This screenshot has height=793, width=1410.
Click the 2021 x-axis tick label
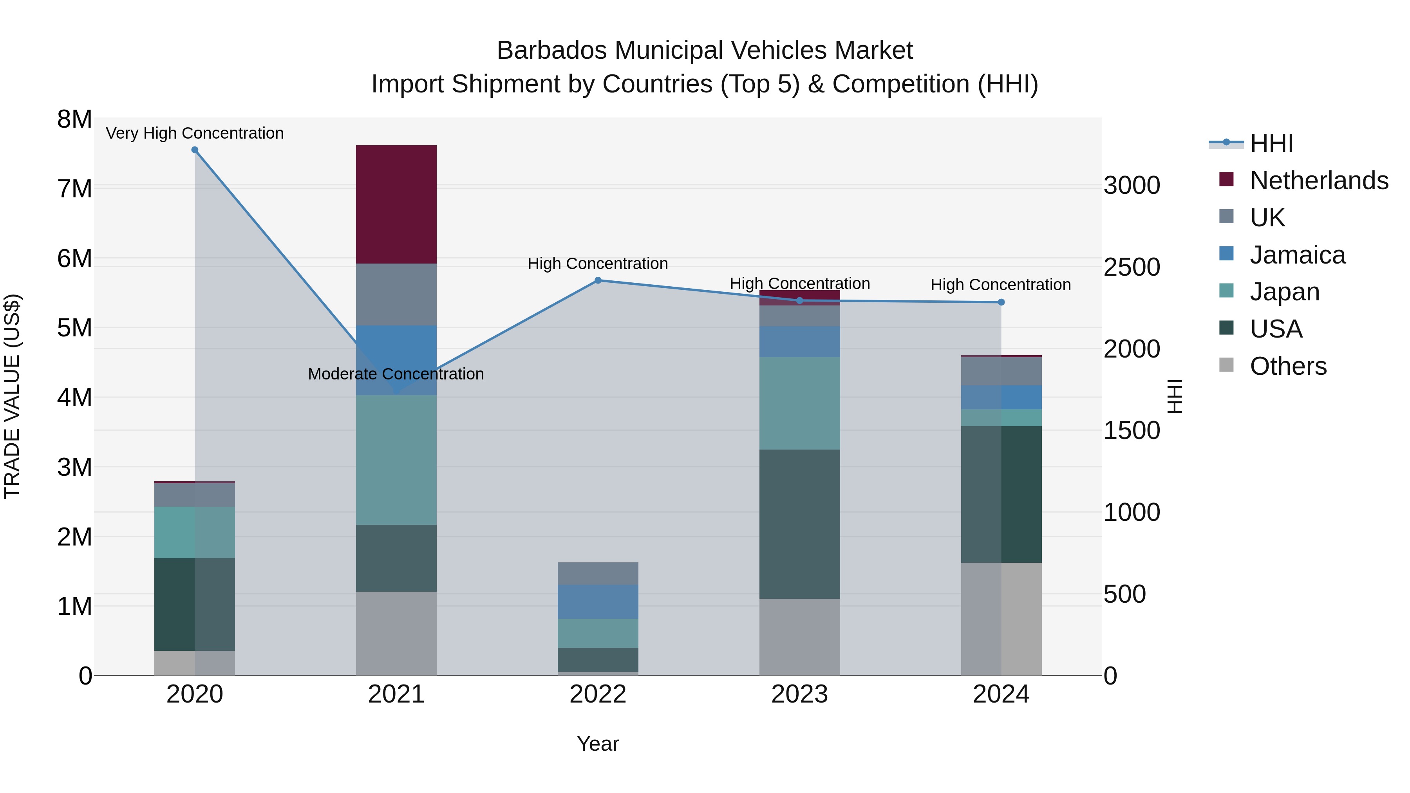[x=396, y=694]
